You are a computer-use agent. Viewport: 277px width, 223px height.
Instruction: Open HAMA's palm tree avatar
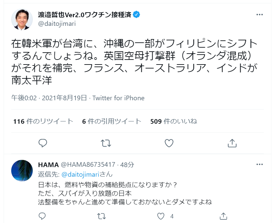[22, 170]
